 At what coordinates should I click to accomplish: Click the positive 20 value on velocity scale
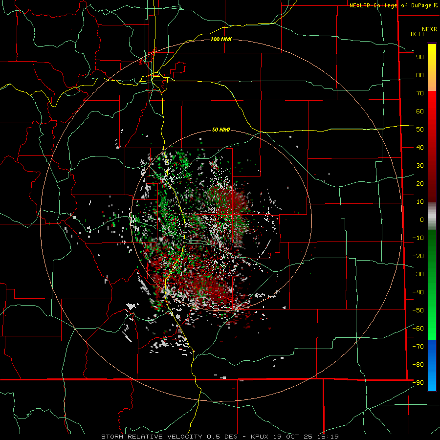(420, 183)
